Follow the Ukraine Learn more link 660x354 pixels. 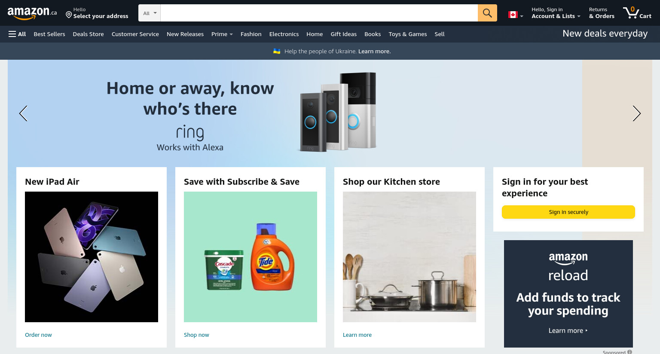[374, 51]
